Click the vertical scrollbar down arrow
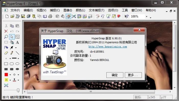Image resolution: width=179 pixels, height=101 pixels. click(175, 87)
